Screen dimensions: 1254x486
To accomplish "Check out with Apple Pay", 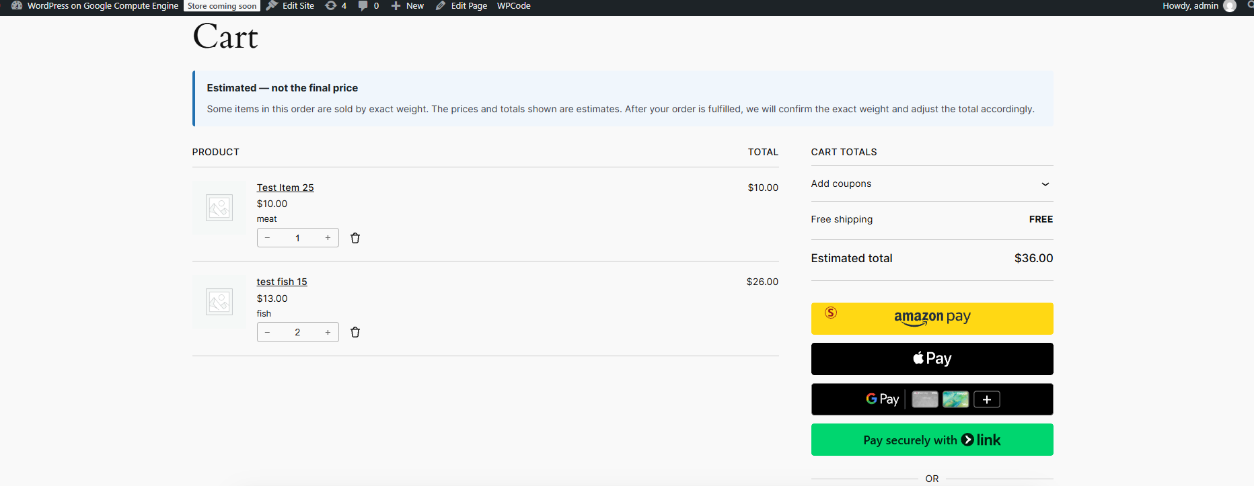I will pos(932,359).
